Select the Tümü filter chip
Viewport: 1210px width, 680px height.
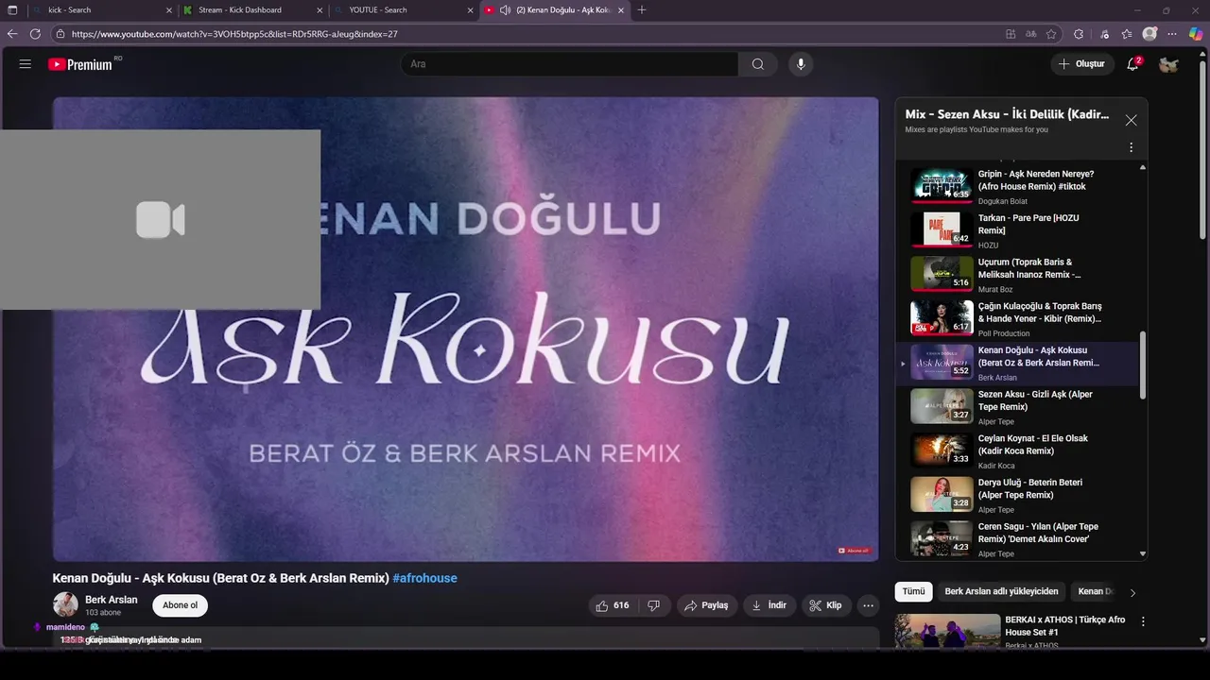point(913,591)
